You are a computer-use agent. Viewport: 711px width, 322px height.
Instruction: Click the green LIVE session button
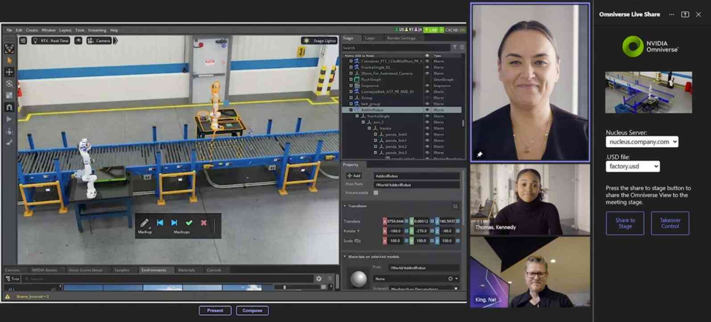[x=431, y=30]
